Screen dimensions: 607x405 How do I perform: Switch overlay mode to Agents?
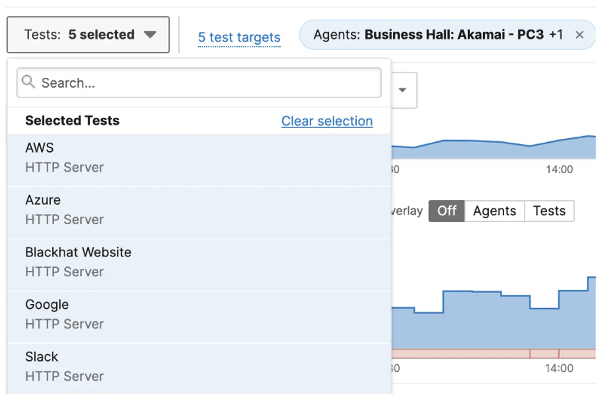click(x=494, y=211)
